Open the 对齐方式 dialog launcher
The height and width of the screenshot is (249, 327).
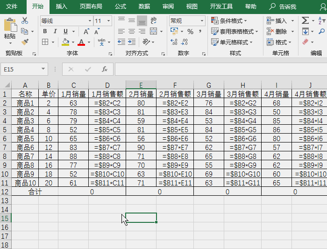pyautogui.click(x=163, y=54)
